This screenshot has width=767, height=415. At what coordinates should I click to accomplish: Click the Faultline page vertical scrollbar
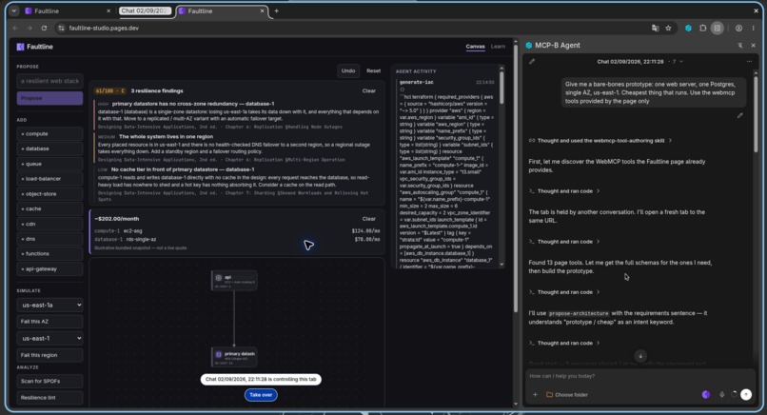coord(516,179)
